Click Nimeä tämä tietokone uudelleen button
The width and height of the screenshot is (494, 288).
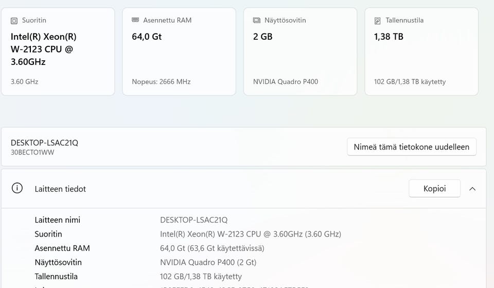(x=412, y=147)
